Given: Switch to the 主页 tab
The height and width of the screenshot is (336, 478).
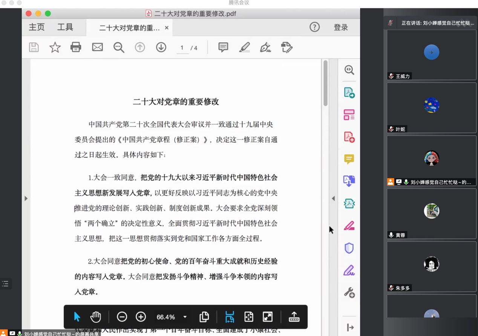Looking at the screenshot, I should coord(37,27).
